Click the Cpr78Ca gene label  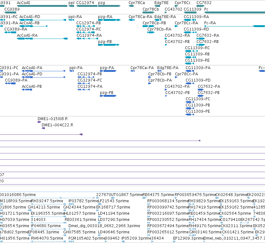pyautogui.click(x=137, y=3)
